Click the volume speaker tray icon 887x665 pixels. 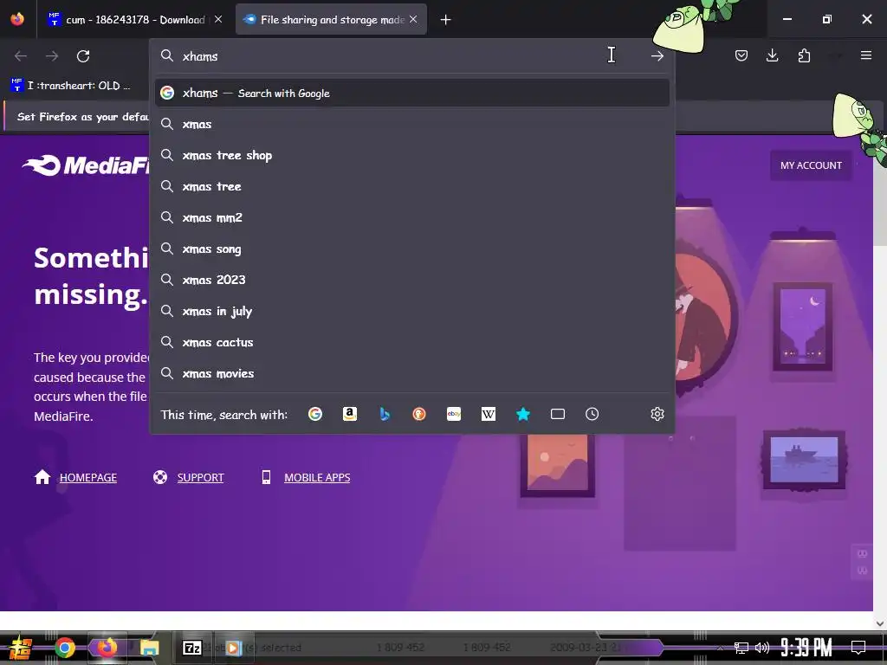point(762,648)
